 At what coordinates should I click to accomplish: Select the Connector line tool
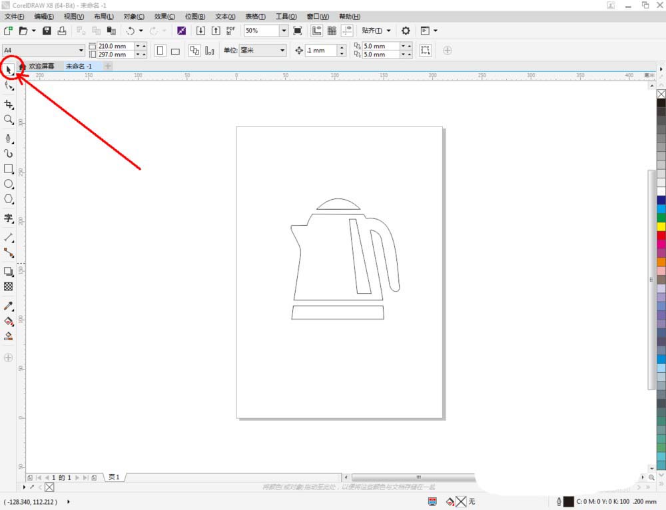[9, 252]
